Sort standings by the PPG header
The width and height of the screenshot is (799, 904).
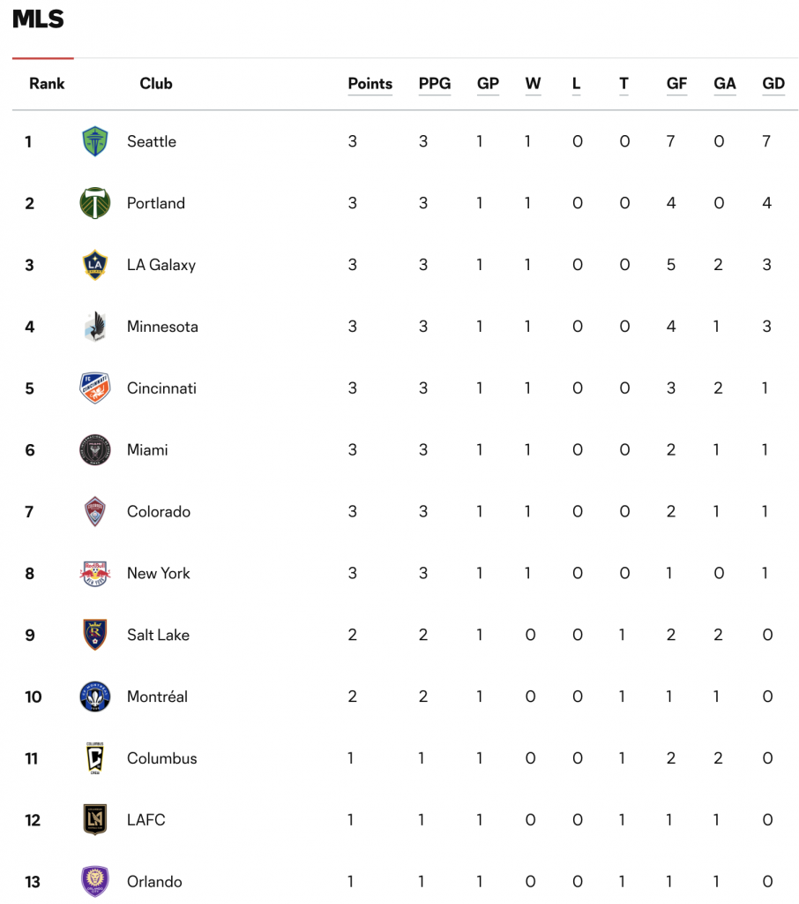(435, 84)
